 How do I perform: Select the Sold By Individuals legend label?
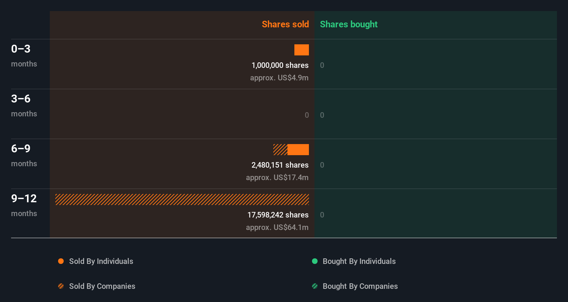click(x=101, y=261)
